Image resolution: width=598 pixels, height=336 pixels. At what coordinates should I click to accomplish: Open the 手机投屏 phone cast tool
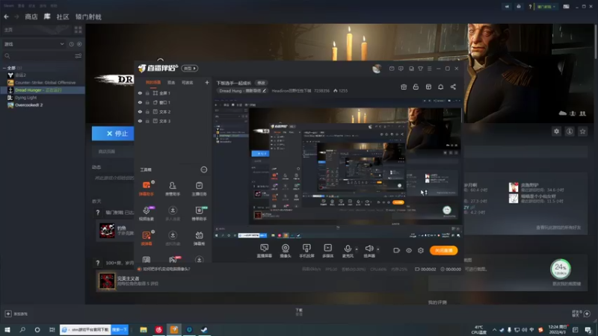coord(306,251)
